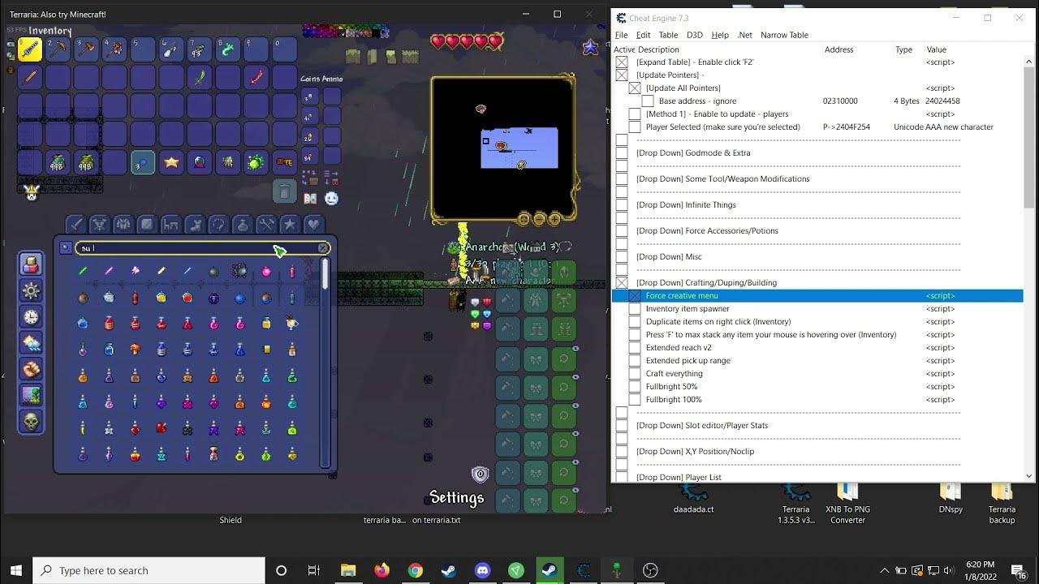Enable Extended reach v2 checkbox

coord(635,348)
